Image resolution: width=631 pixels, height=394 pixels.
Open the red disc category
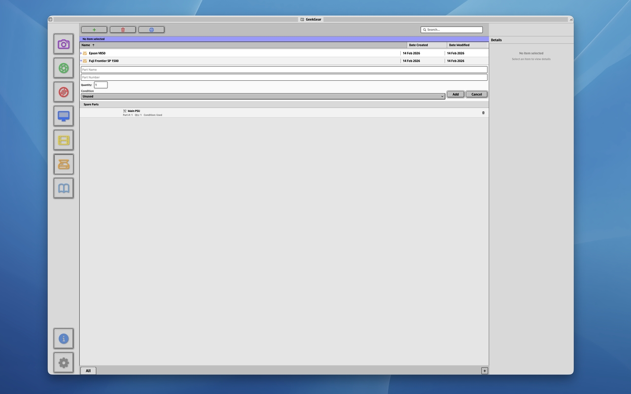pos(64,92)
